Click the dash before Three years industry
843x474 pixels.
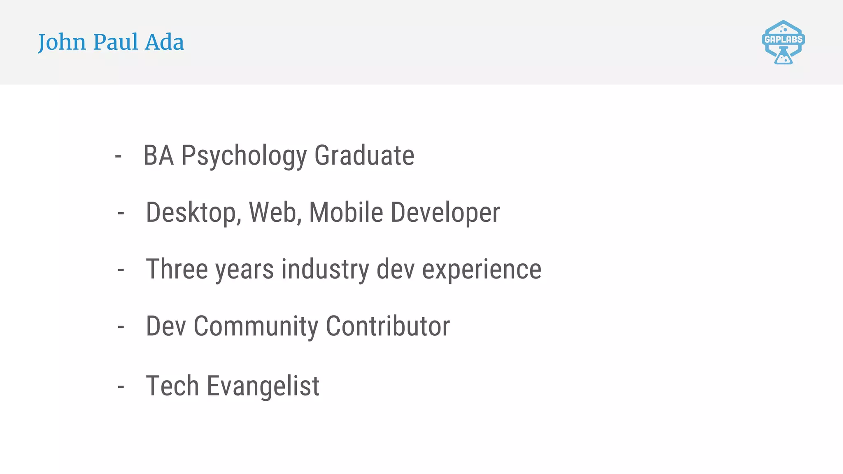[x=121, y=270]
